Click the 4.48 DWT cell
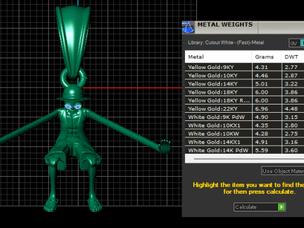The image size is (304, 228). click(x=293, y=109)
